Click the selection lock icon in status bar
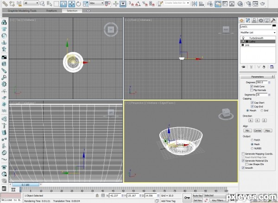Viewport: 278px width, 203px height. pos(97,196)
